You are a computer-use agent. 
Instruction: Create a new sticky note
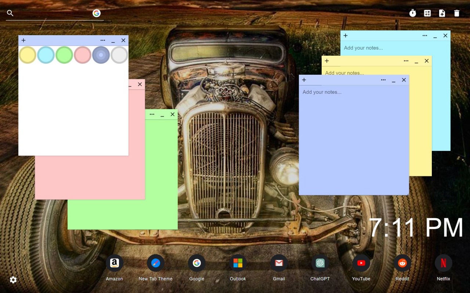pyautogui.click(x=442, y=13)
